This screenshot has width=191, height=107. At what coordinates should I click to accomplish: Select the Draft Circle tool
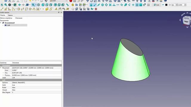tap(19, 9)
